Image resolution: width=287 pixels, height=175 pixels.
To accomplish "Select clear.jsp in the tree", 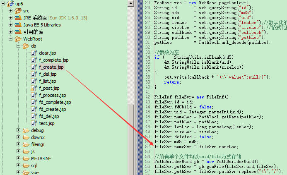I will pyautogui.click(x=47, y=53).
